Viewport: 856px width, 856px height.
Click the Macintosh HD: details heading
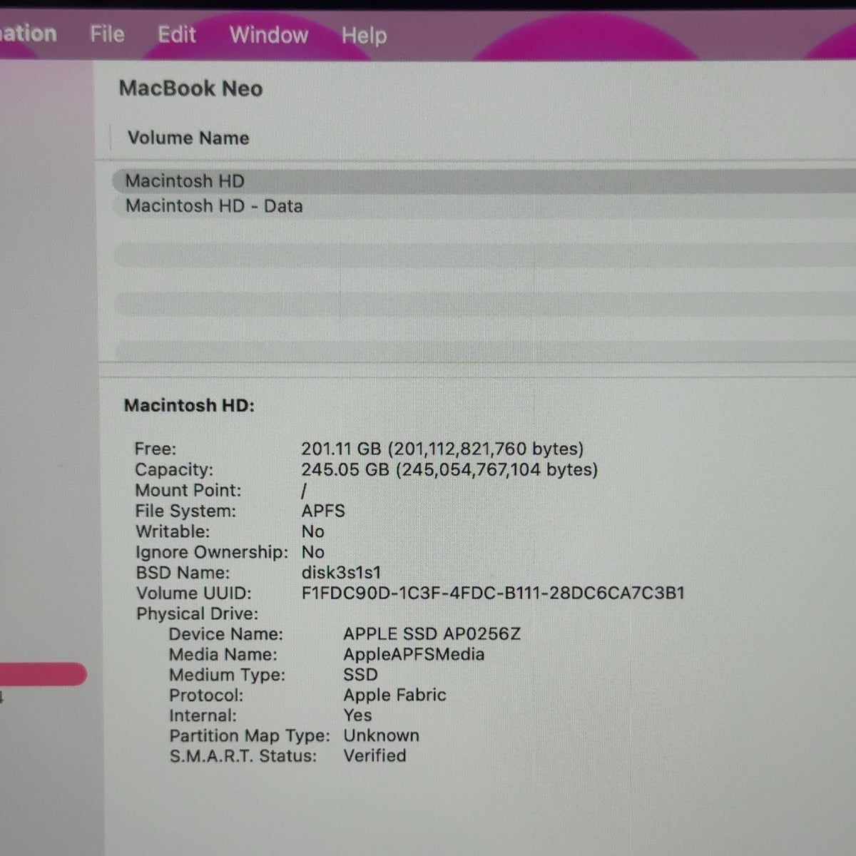click(189, 405)
